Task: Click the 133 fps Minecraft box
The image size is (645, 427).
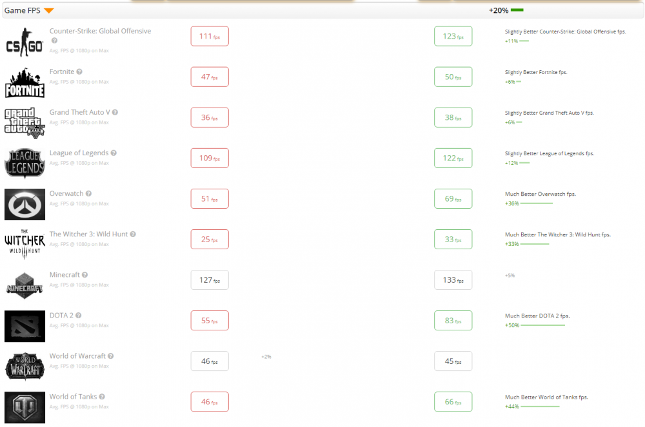Action: coord(453,280)
